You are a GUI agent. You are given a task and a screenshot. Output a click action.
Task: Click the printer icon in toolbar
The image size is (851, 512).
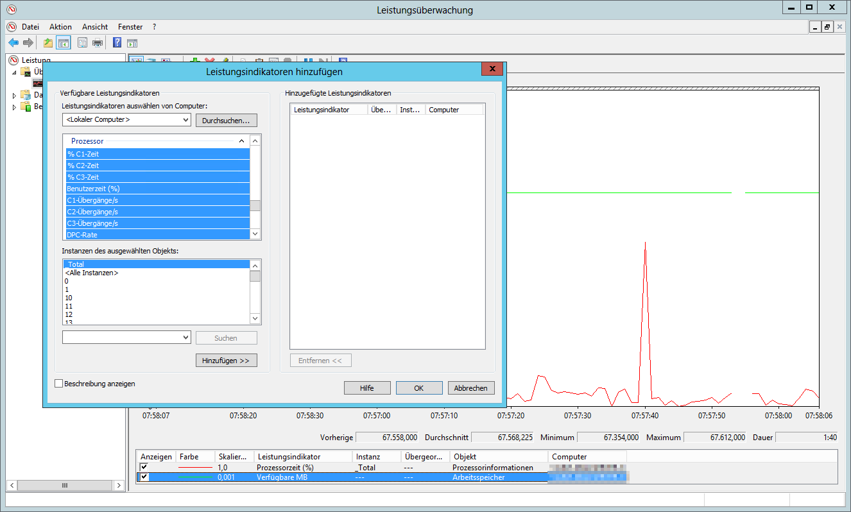pos(98,43)
